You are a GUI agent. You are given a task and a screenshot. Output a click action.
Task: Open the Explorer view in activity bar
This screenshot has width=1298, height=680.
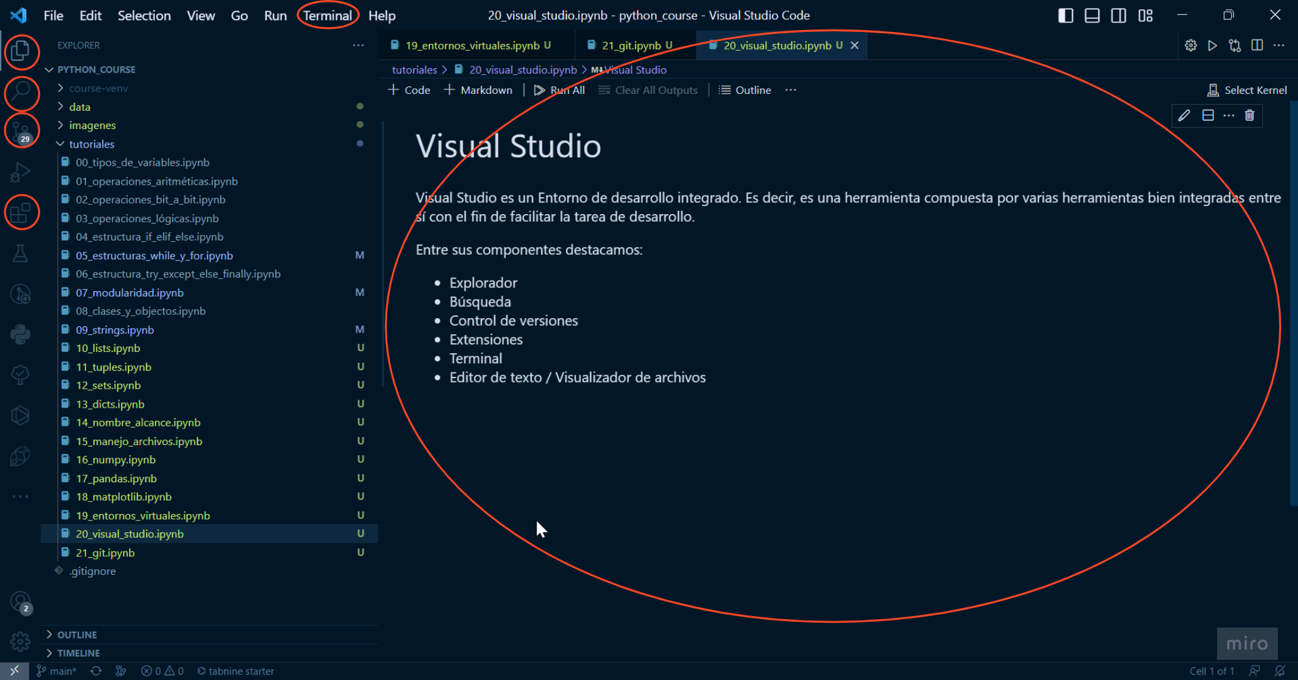click(x=21, y=51)
